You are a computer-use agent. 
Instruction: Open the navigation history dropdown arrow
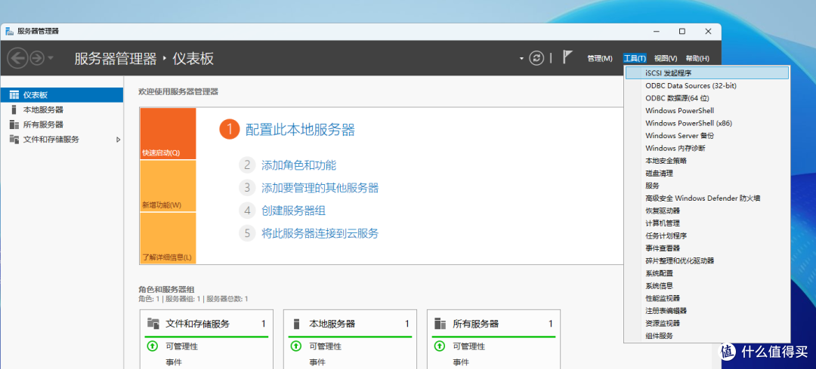51,57
